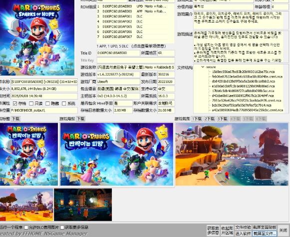Click the modified time field 2025/09/08

pyautogui.click(x=44, y=96)
